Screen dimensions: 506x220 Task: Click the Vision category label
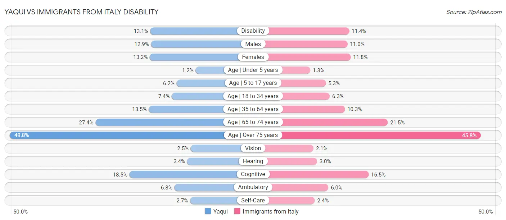(253, 148)
